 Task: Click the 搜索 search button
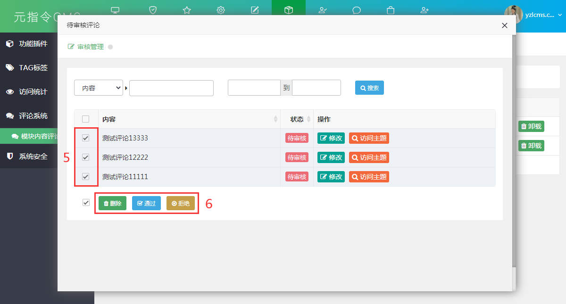[x=369, y=88]
